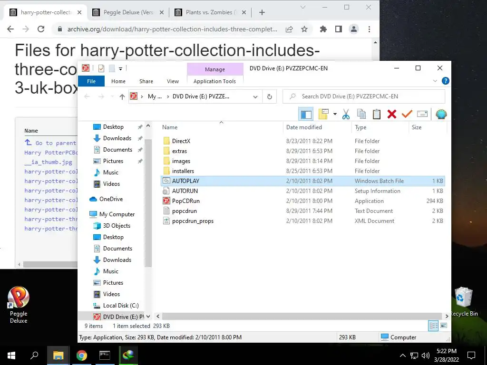This screenshot has width=487, height=365.
Task: Open the Home ribbon tab
Action: pos(118,81)
